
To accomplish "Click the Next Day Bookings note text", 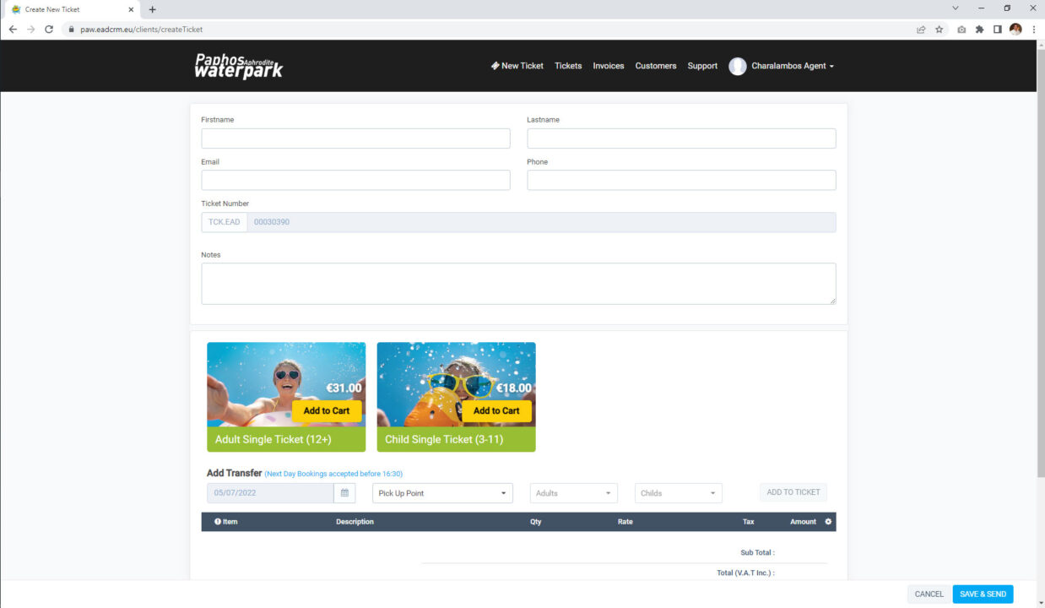I will coord(333,474).
